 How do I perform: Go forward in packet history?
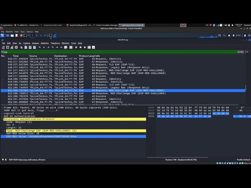coord(48,47)
